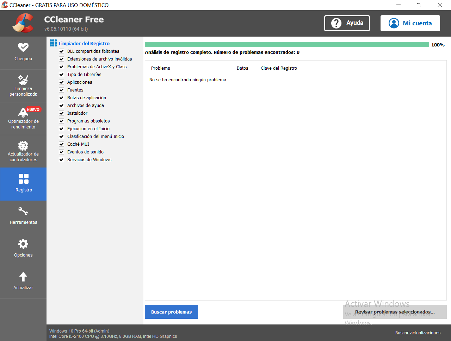The width and height of the screenshot is (451, 341).
Task: Click the Limpiador del Registro grid icon
Action: click(53, 43)
